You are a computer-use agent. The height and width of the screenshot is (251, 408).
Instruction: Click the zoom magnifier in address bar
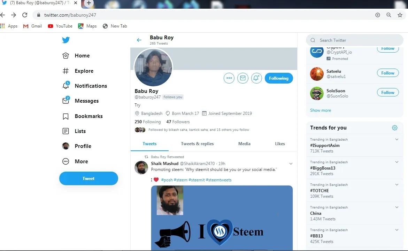389,15
